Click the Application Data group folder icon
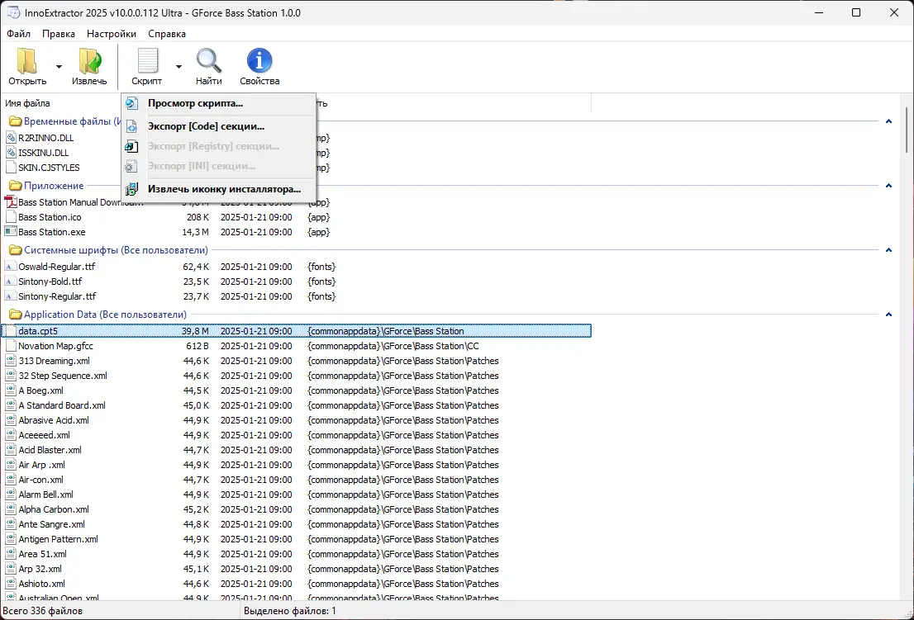 (16, 315)
